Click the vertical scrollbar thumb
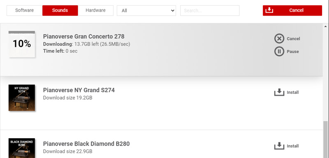The image size is (329, 158). 326,139
